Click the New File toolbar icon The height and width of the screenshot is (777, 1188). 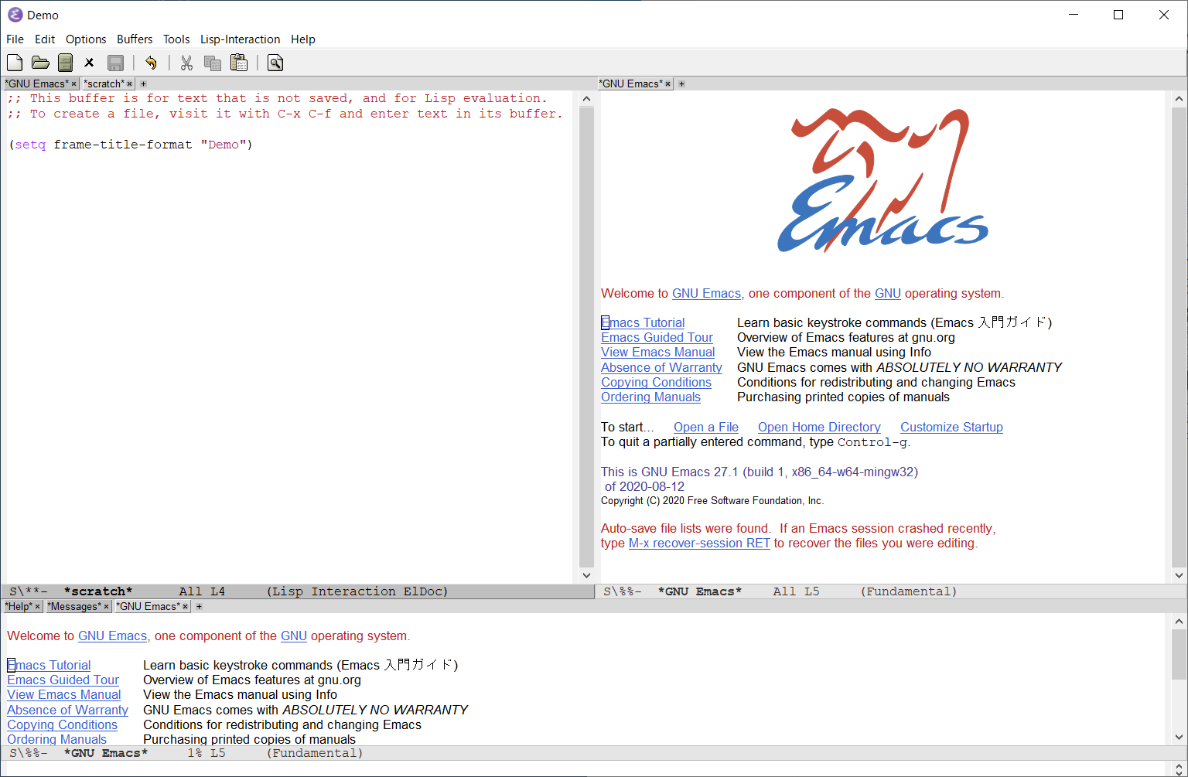(x=15, y=63)
